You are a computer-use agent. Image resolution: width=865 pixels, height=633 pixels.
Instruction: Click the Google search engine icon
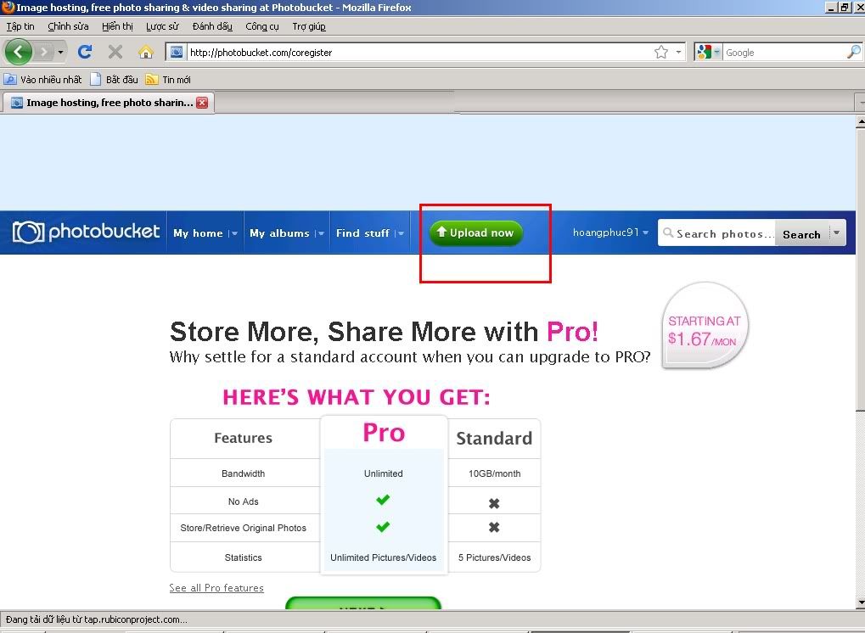pos(704,53)
